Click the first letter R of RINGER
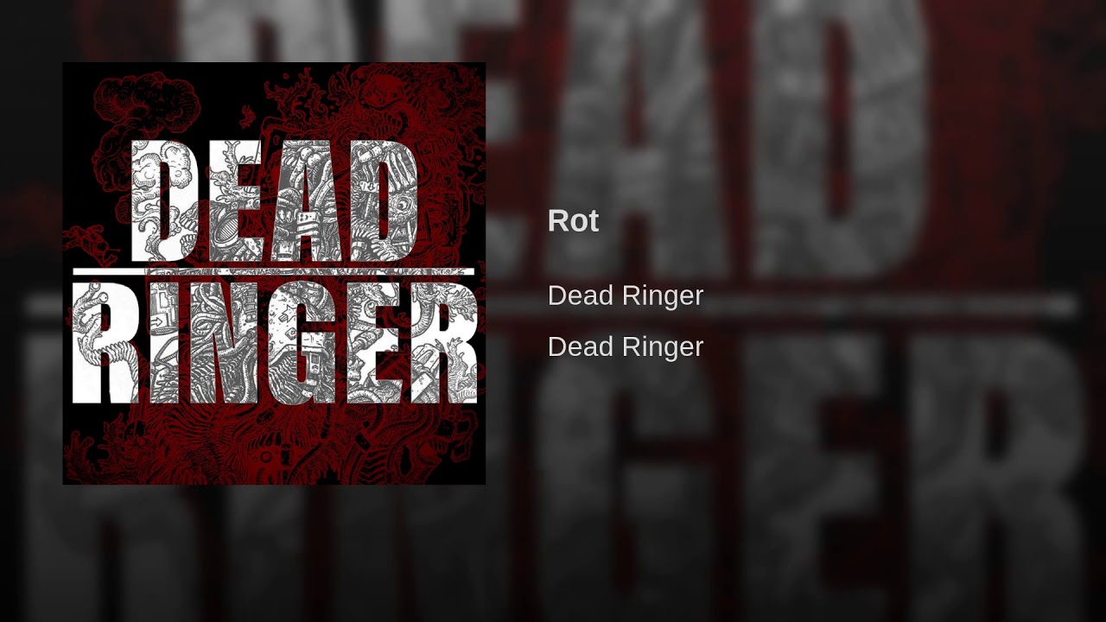Image resolution: width=1106 pixels, height=622 pixels. [x=105, y=342]
